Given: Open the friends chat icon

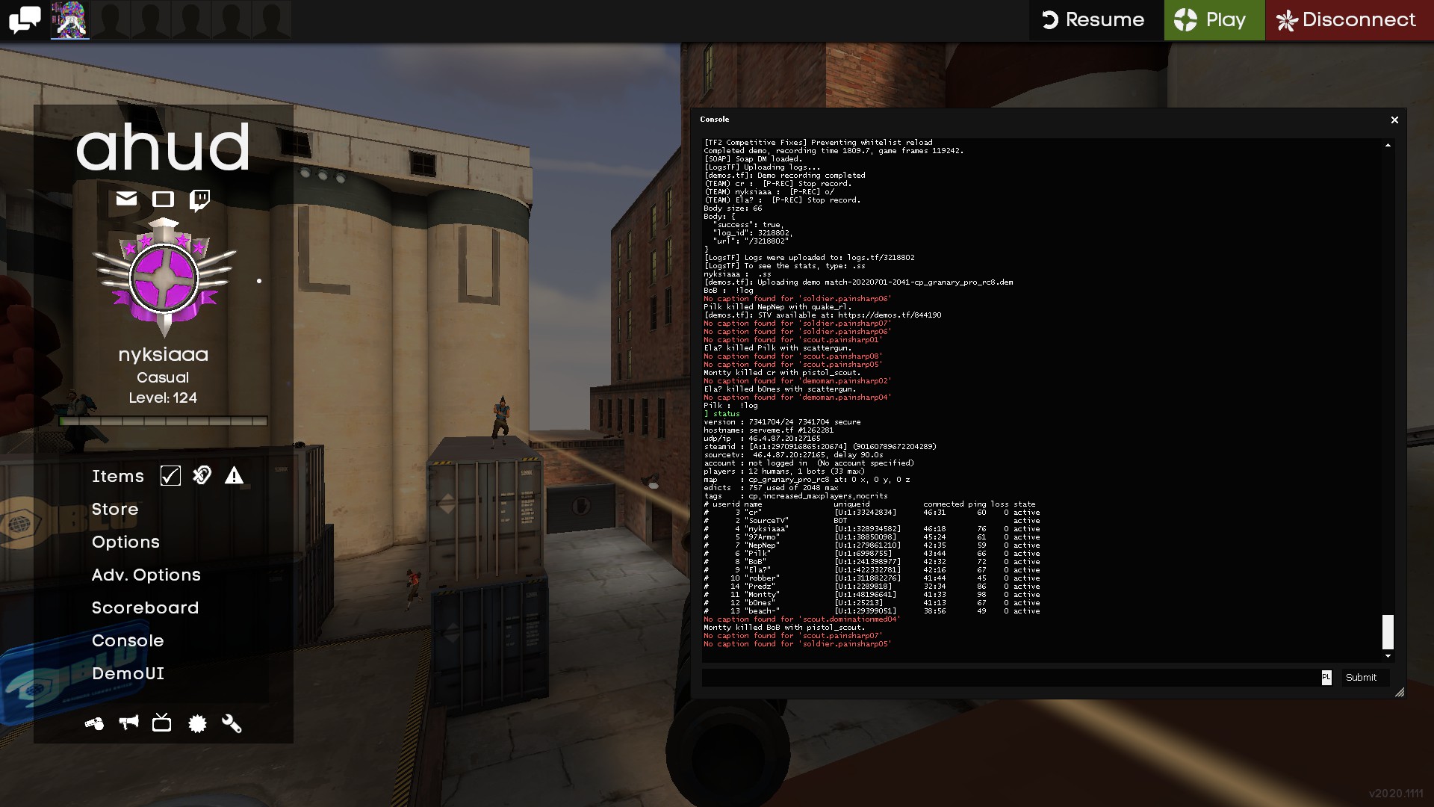Looking at the screenshot, I should [25, 19].
